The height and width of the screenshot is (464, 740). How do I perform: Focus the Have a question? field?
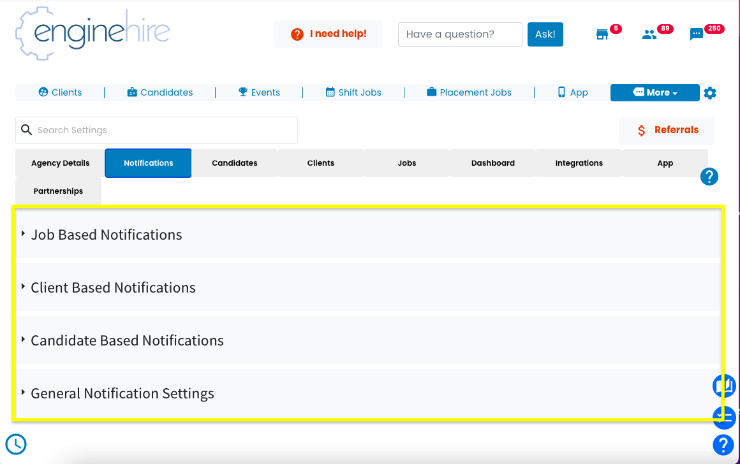tap(460, 34)
